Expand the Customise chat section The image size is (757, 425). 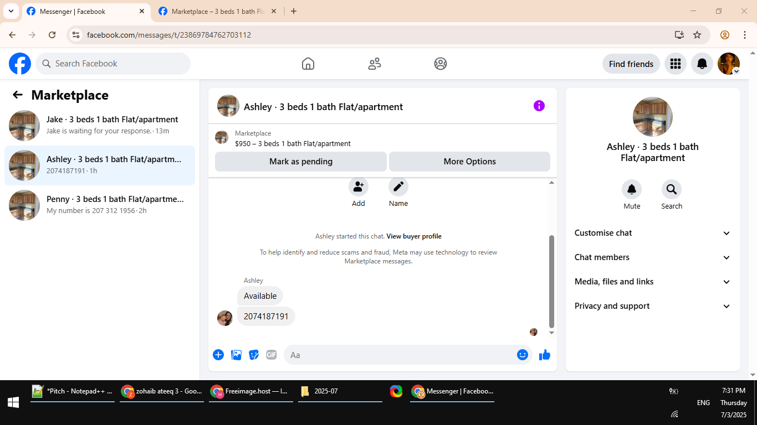[x=653, y=233]
